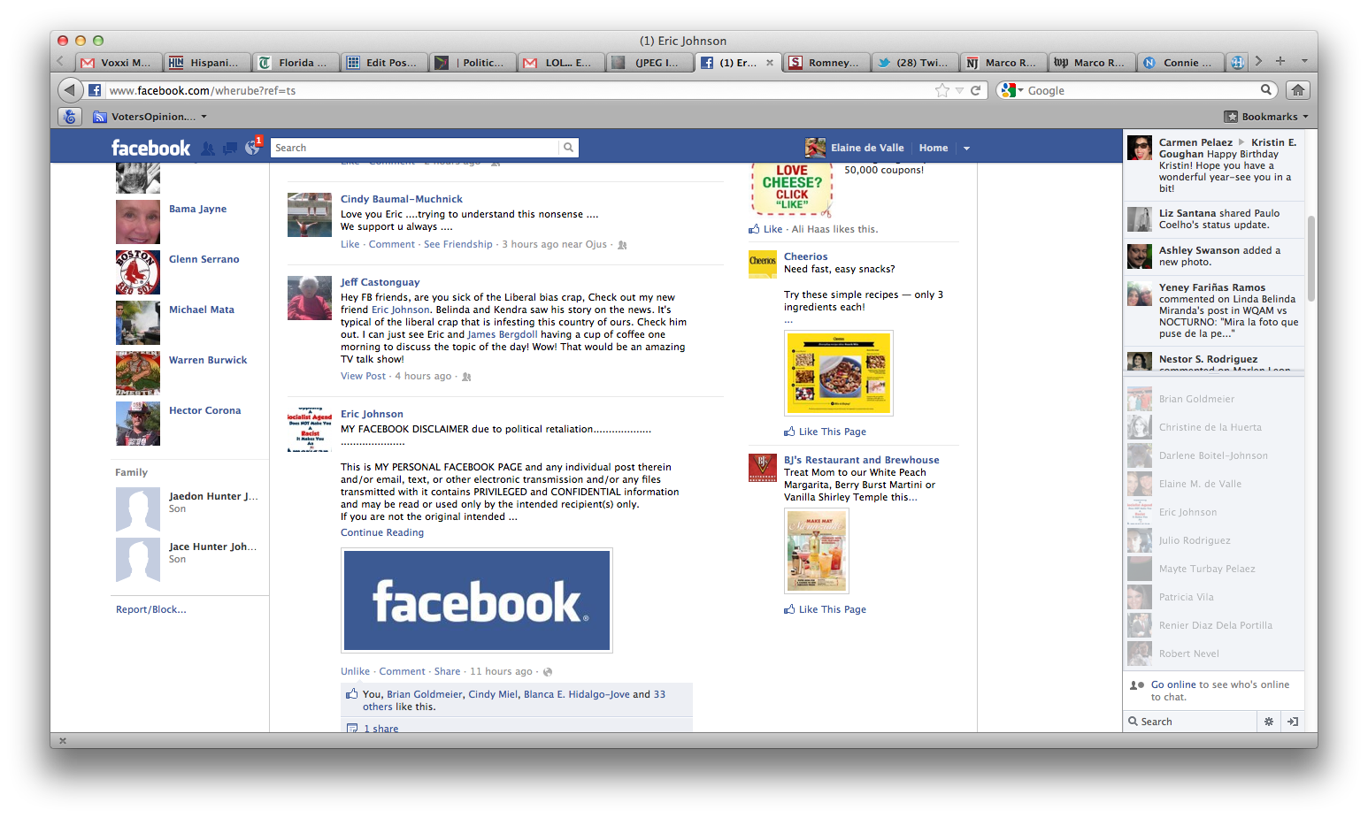Go back using the browser back button
The width and height of the screenshot is (1368, 818).
coord(70,90)
